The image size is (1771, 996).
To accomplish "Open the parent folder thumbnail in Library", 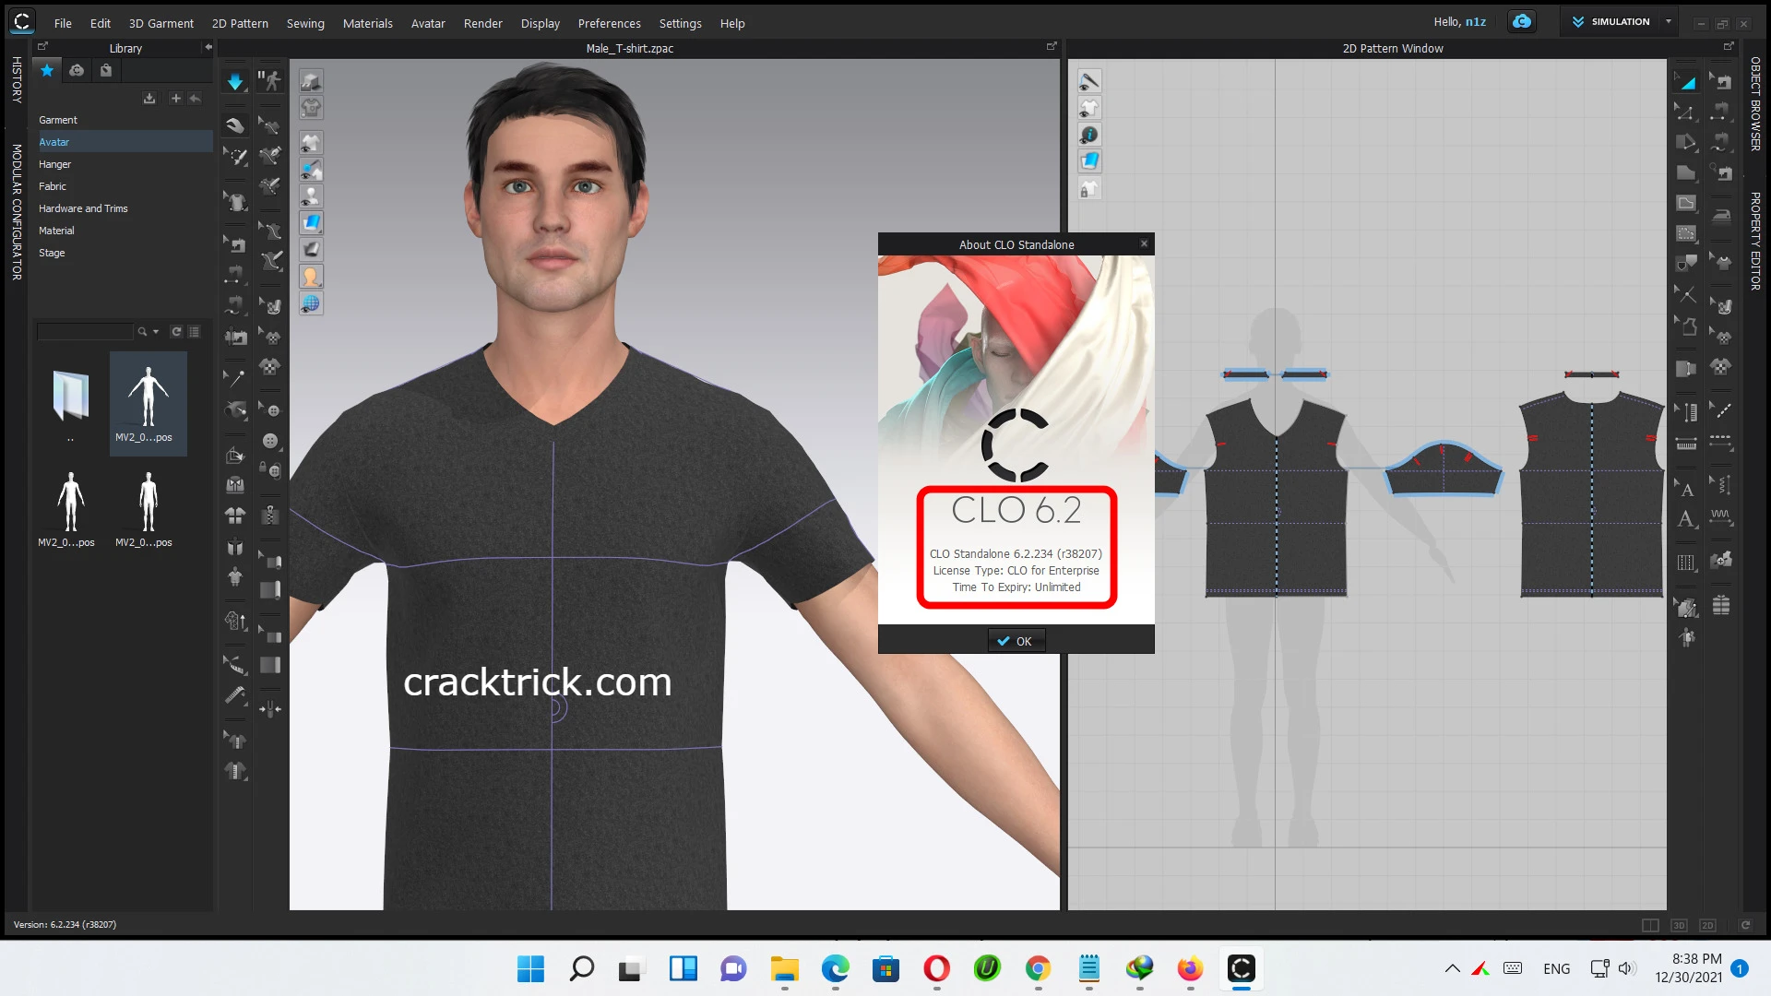I will click(x=71, y=403).
